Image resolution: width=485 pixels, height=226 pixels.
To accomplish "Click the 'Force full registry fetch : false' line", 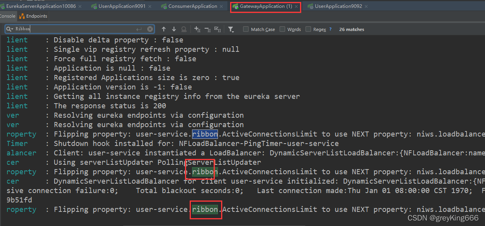I will [125, 58].
